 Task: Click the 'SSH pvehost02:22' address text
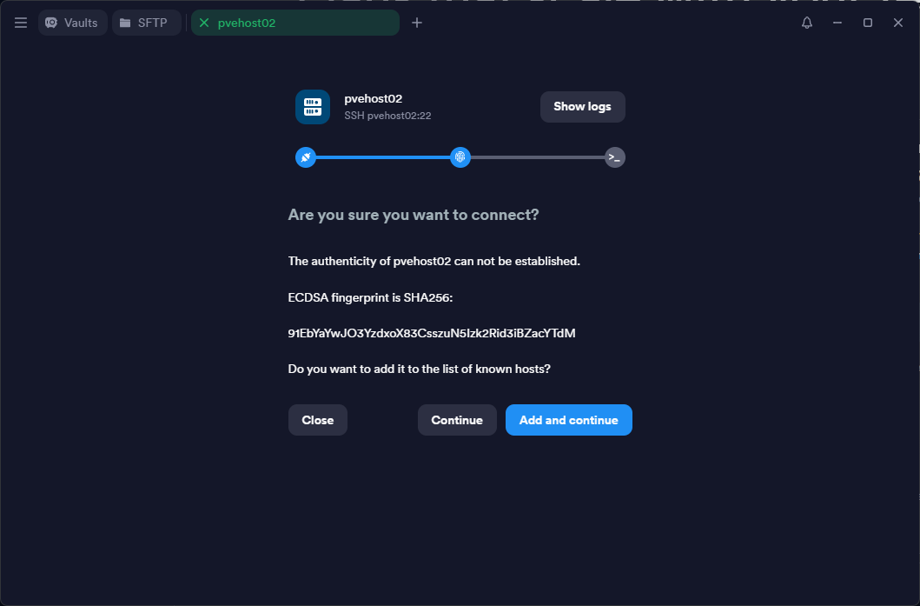point(387,116)
